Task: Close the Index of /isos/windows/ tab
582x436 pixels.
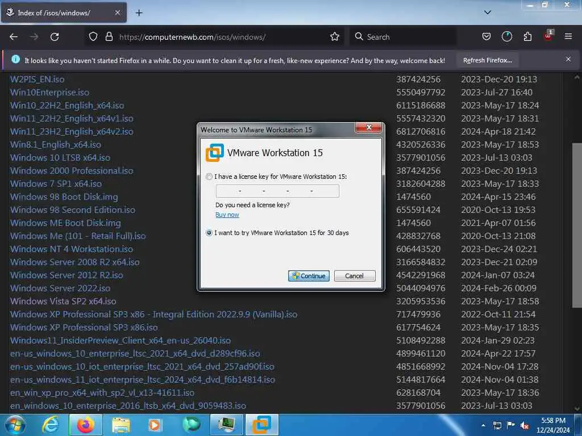Action: point(117,12)
